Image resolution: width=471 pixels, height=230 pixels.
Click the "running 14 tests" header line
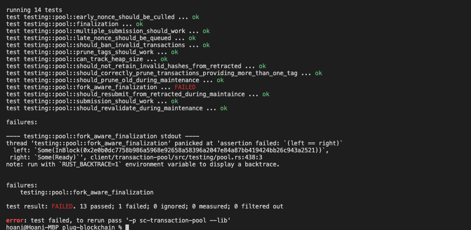(x=35, y=10)
